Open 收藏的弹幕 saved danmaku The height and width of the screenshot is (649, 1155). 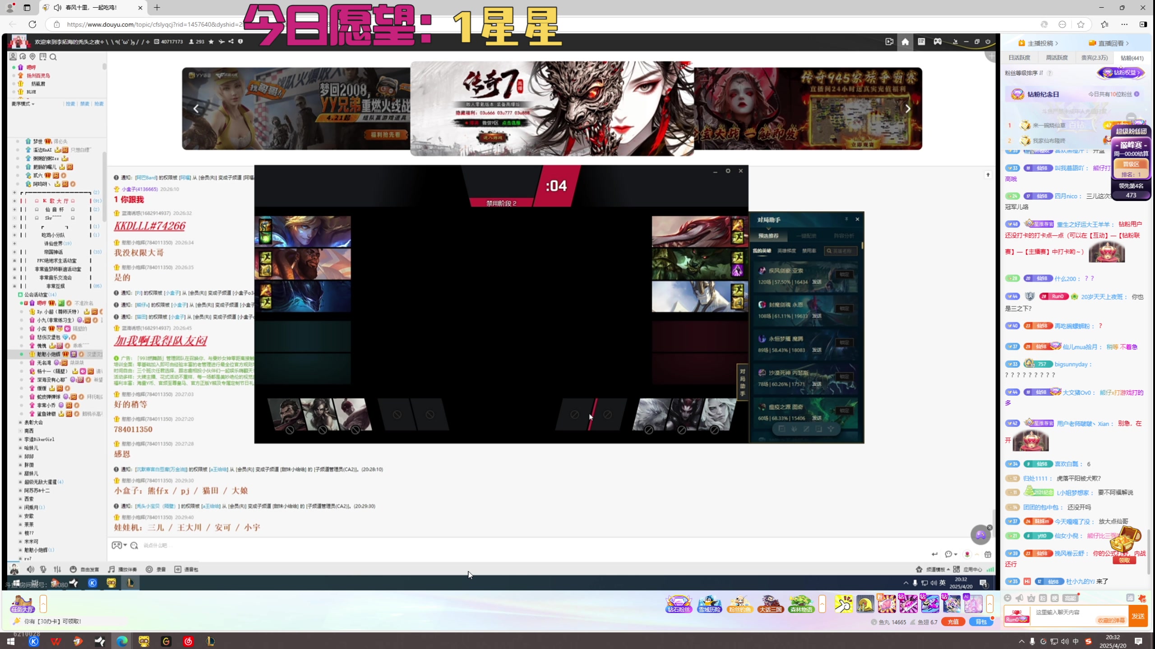[x=1111, y=621]
